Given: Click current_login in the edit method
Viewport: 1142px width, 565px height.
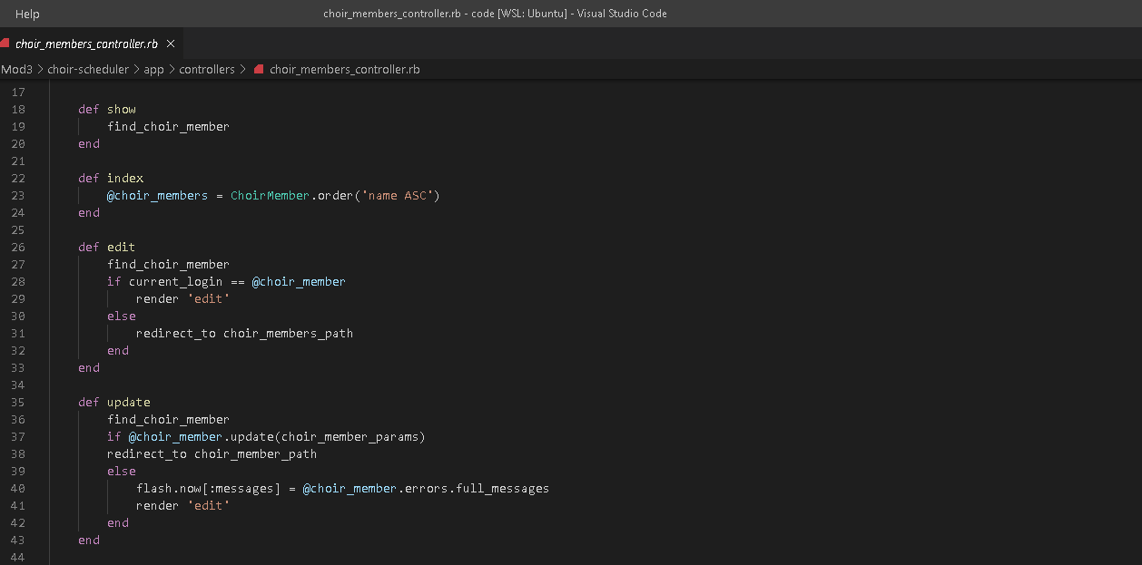Looking at the screenshot, I should click(175, 281).
